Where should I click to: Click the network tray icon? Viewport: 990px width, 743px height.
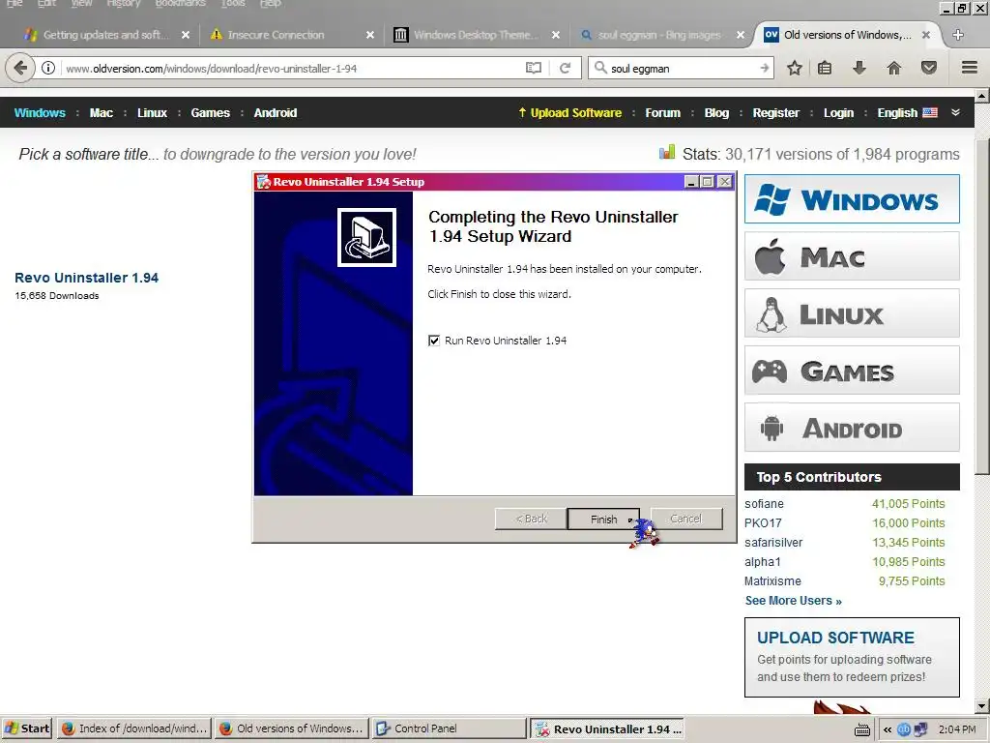point(921,729)
